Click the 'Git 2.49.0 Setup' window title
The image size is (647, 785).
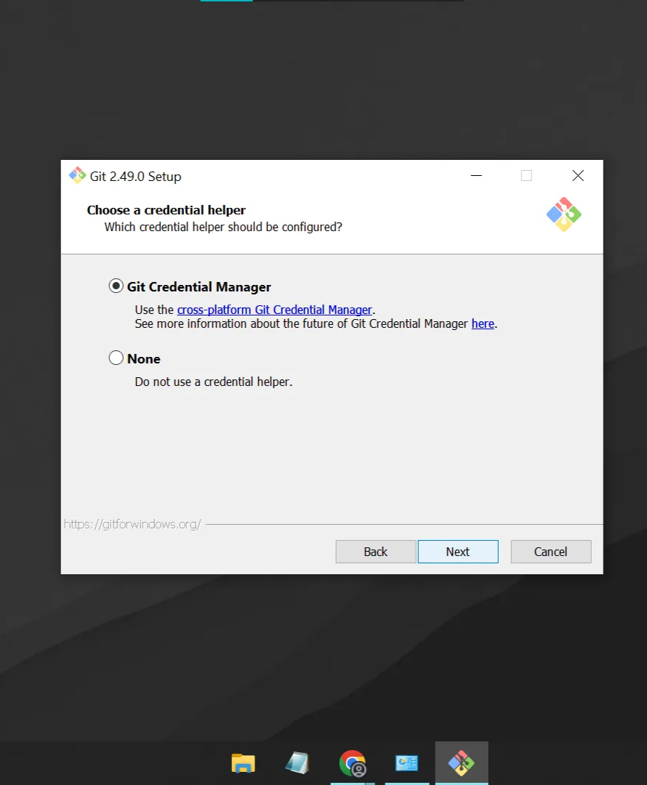136,177
